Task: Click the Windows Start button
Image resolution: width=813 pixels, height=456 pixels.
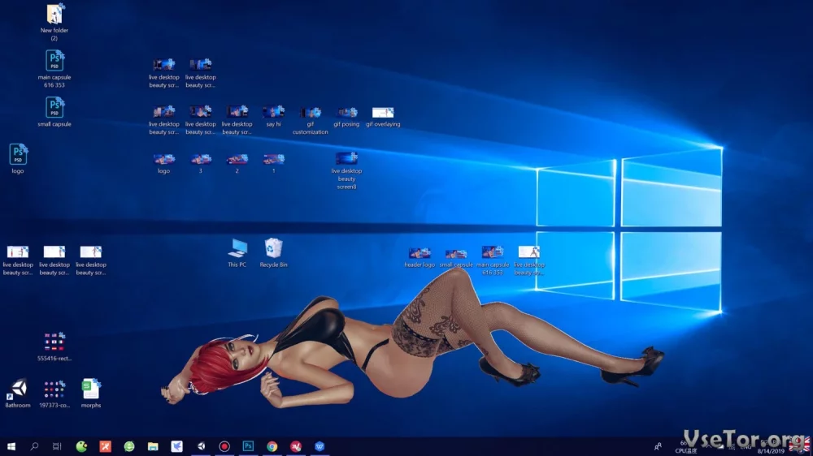Action: click(x=11, y=446)
